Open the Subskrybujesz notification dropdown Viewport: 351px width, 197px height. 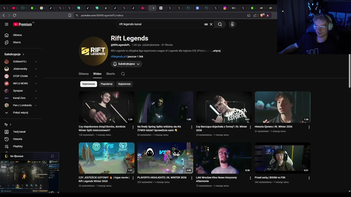click(x=126, y=64)
